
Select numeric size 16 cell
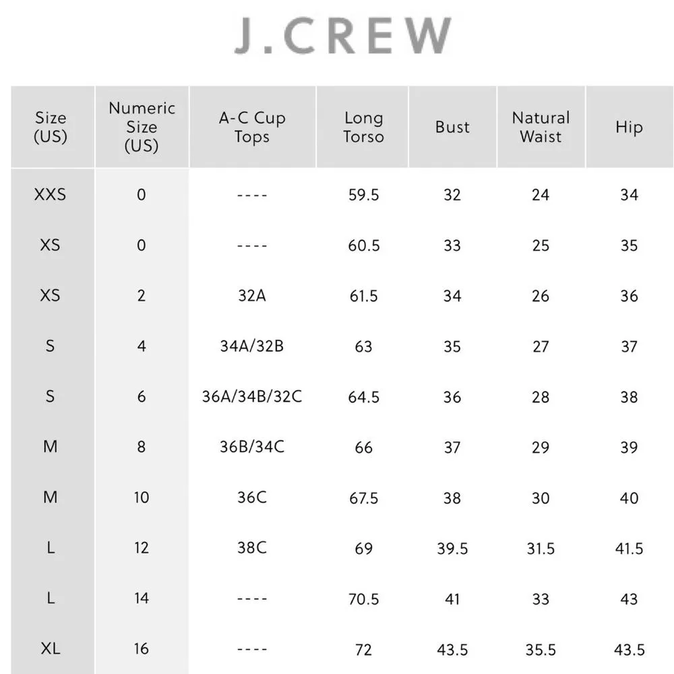142,649
